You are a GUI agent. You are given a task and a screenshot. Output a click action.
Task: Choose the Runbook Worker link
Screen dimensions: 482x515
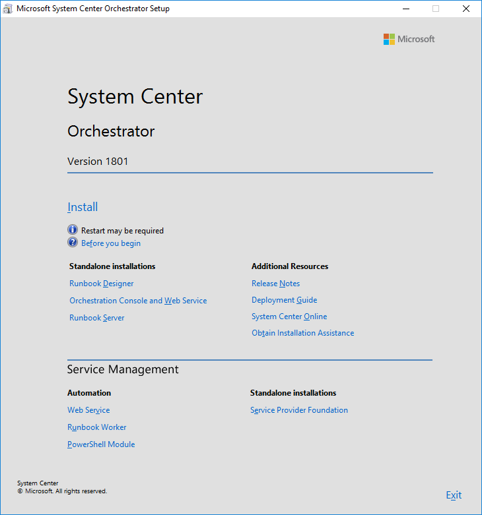point(96,427)
